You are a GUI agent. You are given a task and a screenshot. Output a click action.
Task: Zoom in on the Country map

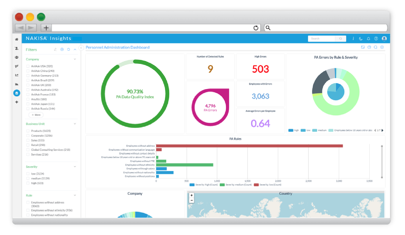(x=192, y=195)
